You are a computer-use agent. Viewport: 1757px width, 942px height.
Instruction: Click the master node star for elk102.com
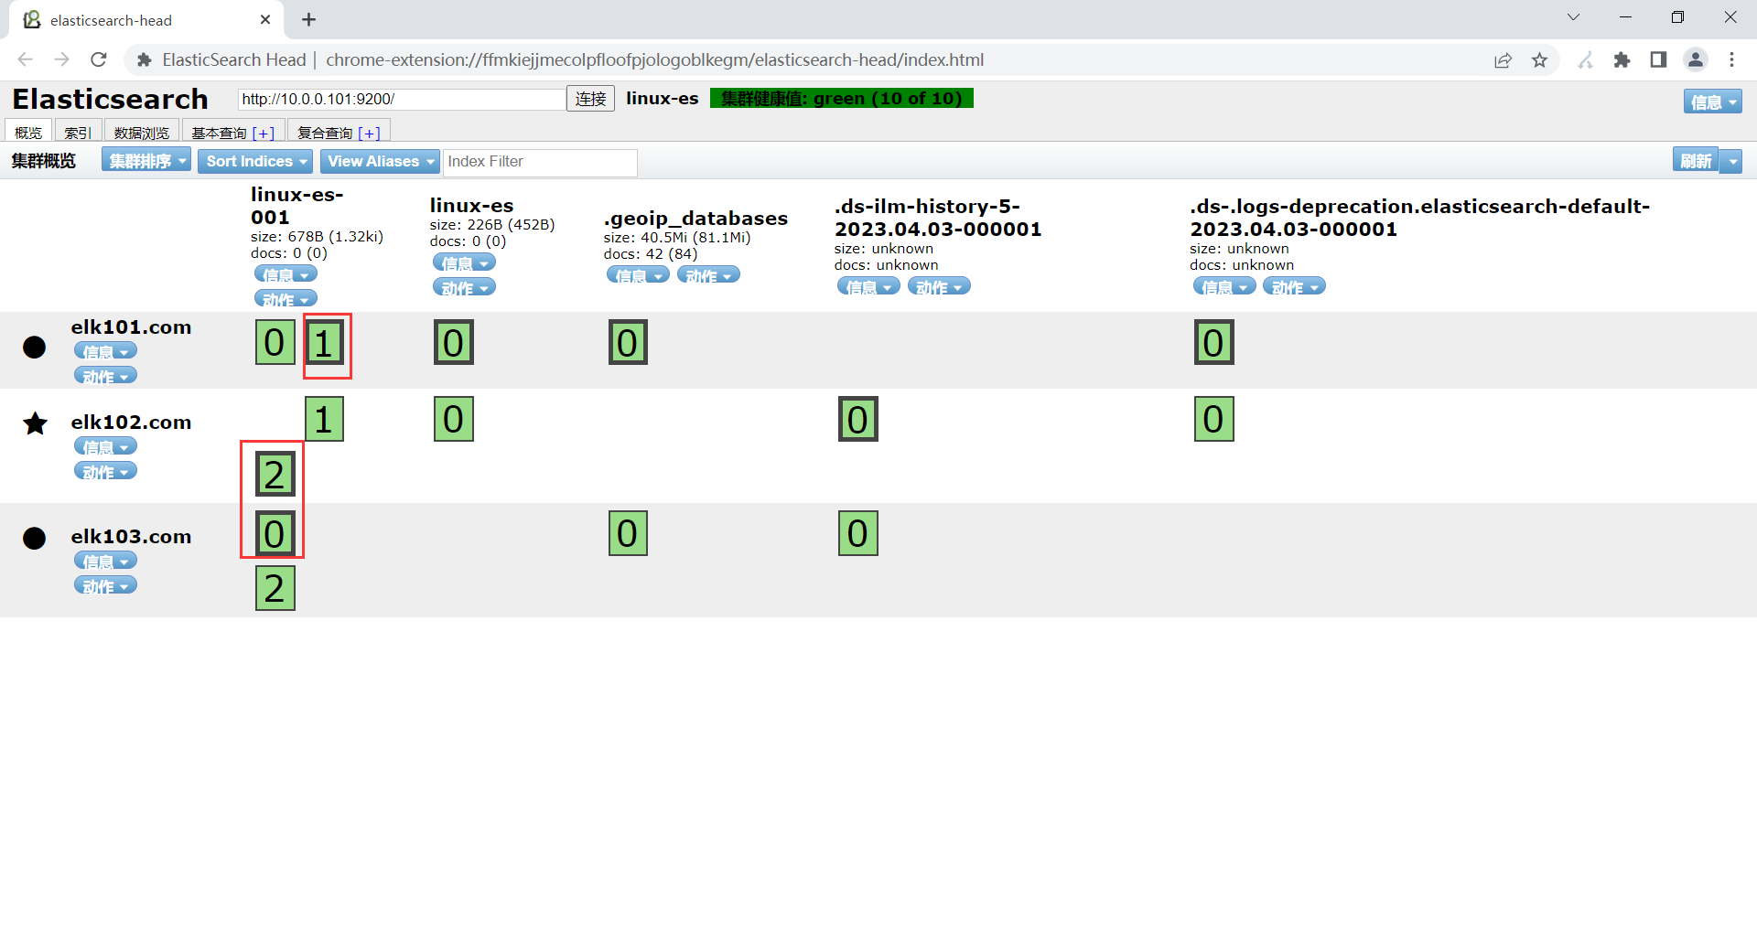pos(35,423)
